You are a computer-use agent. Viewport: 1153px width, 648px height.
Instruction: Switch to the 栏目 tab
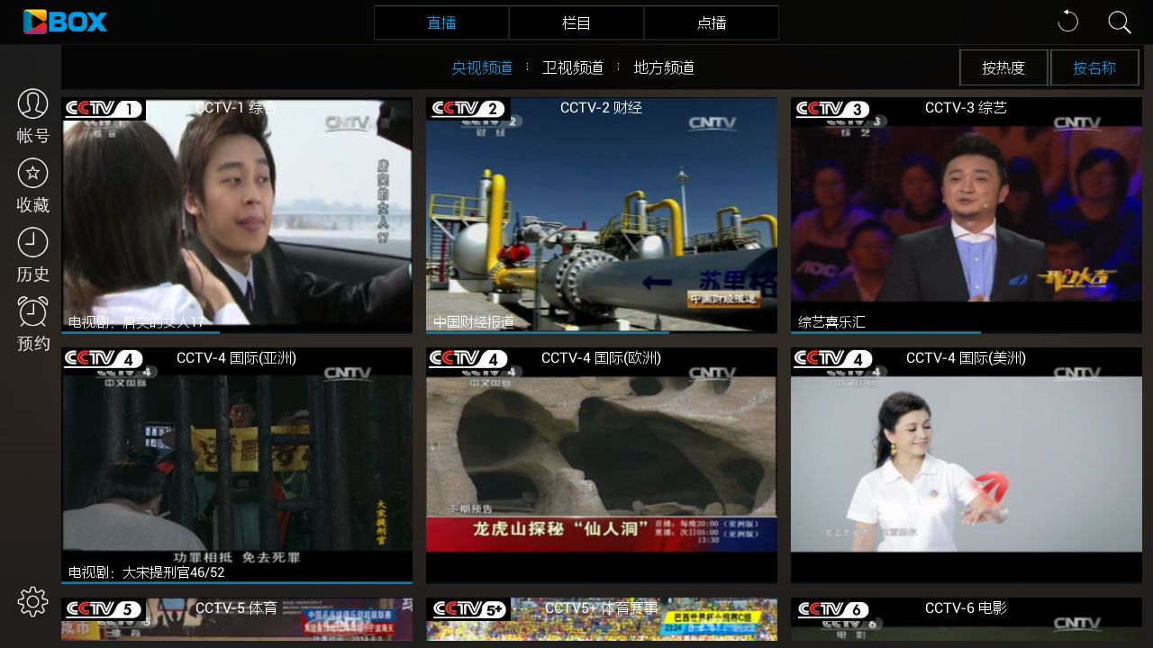(576, 22)
